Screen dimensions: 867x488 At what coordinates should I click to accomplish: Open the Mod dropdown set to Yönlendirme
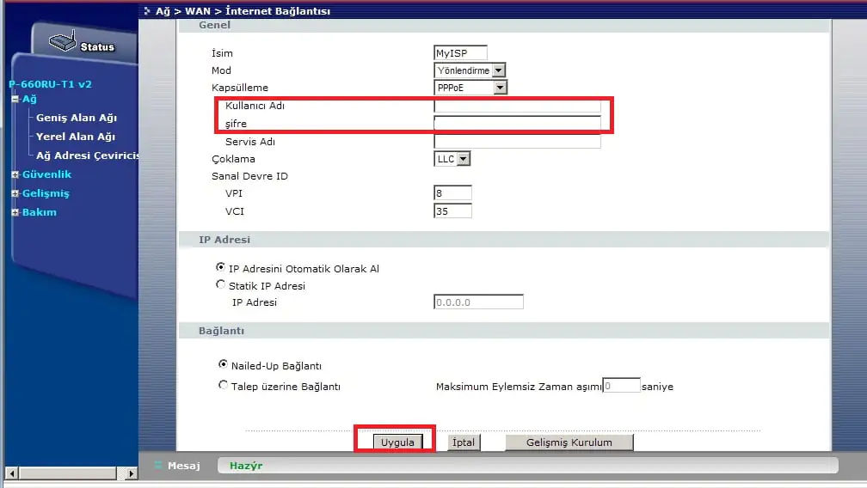(x=470, y=70)
